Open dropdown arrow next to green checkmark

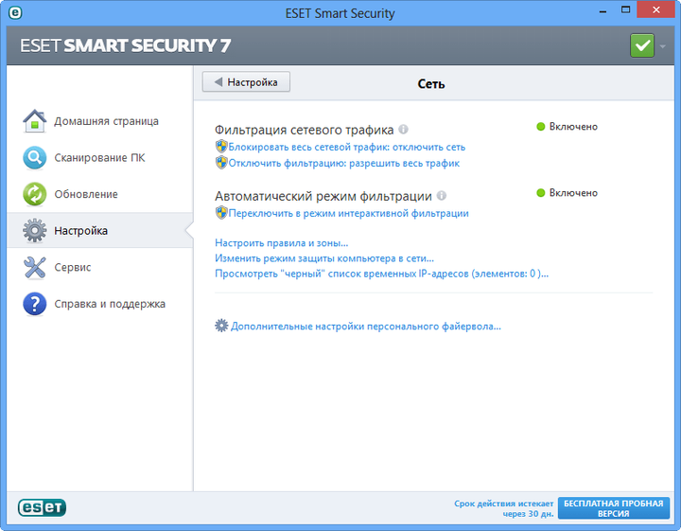click(662, 46)
